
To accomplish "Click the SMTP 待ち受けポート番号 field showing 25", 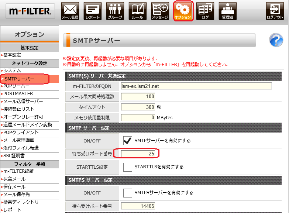I will coord(138,153).
